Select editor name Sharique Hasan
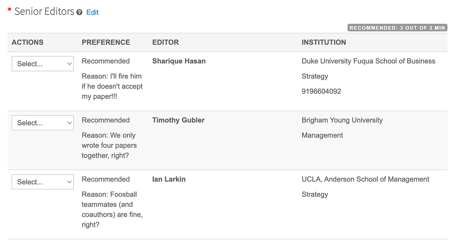456x244 pixels. (x=179, y=61)
